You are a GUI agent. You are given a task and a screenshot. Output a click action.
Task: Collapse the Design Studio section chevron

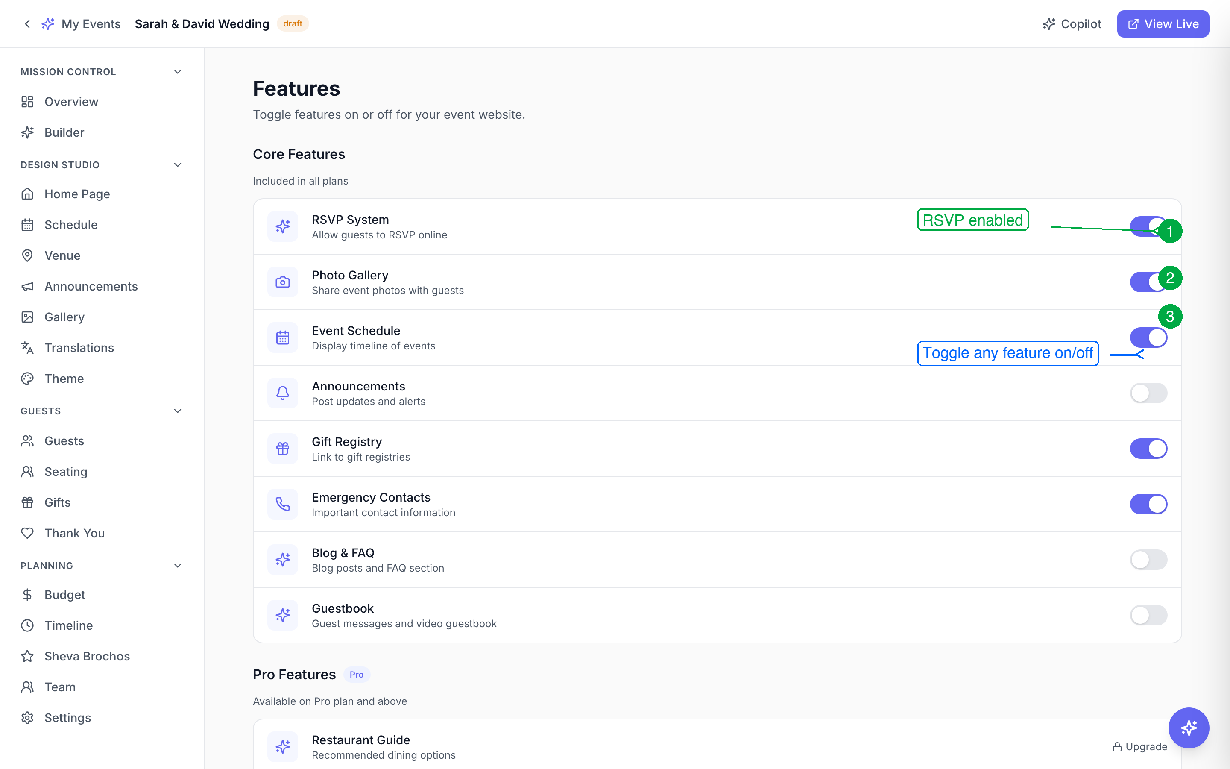177,165
